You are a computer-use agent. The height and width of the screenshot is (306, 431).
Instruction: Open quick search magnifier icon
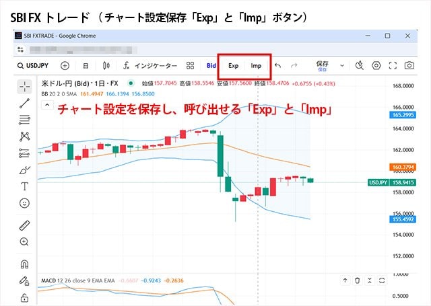coord(359,66)
